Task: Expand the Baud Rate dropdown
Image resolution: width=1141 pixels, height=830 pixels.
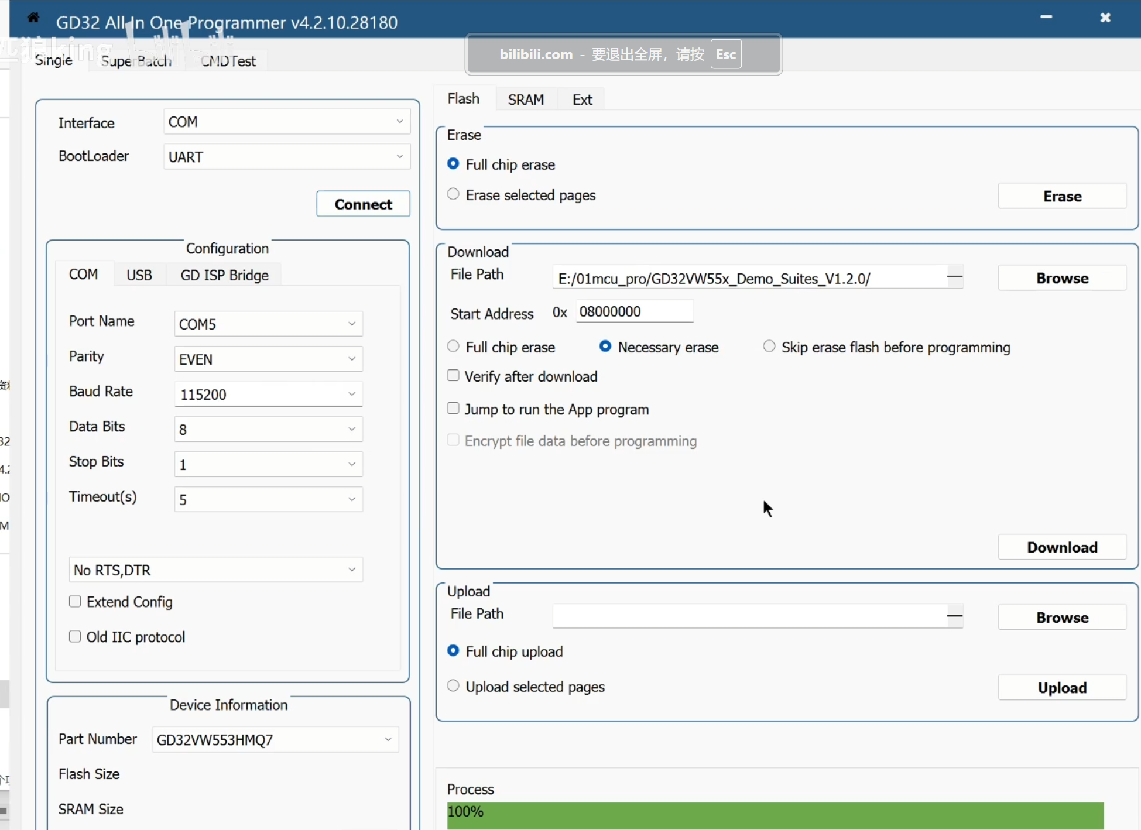Action: click(268, 394)
